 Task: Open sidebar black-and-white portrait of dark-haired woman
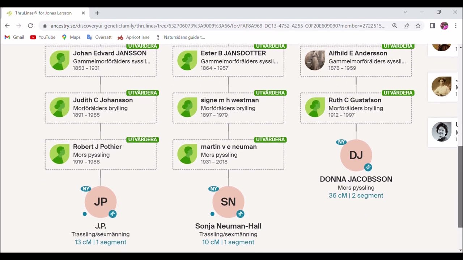point(441,131)
